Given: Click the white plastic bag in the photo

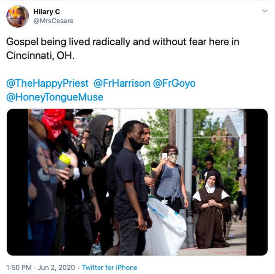Looking at the screenshot, I should (166, 227).
